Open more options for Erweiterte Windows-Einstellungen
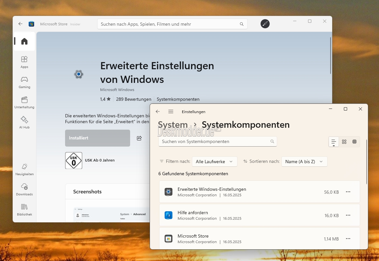This screenshot has width=379, height=261. pyautogui.click(x=348, y=192)
